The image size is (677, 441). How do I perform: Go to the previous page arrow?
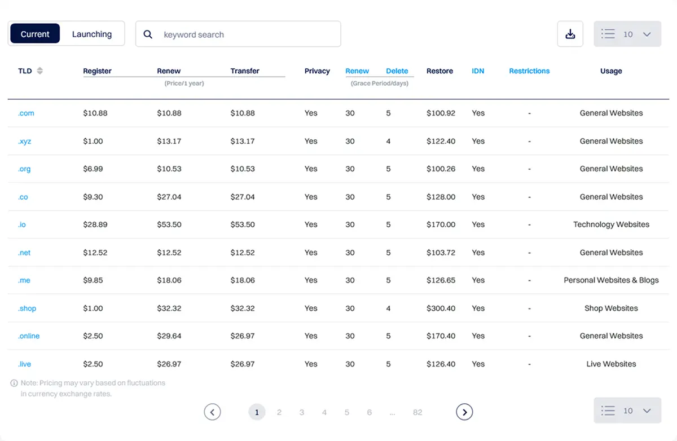tap(212, 412)
